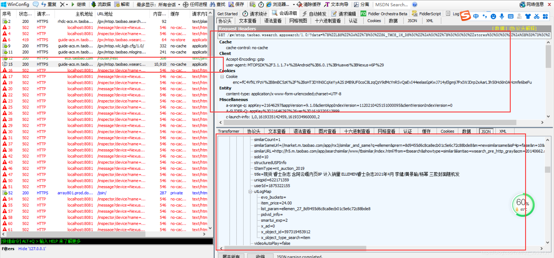554x258 pixels.
Task: Select the request 文本查看 tab
Action: tap(247, 21)
